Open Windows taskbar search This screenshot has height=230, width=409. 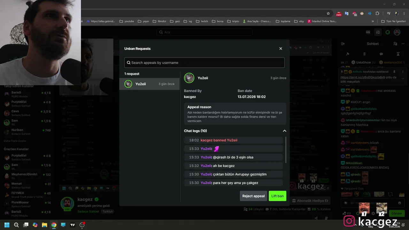tap(16, 225)
